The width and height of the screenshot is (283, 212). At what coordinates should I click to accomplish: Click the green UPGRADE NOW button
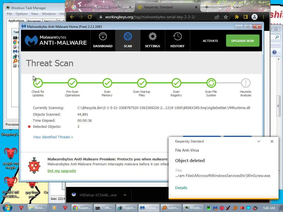click(243, 41)
